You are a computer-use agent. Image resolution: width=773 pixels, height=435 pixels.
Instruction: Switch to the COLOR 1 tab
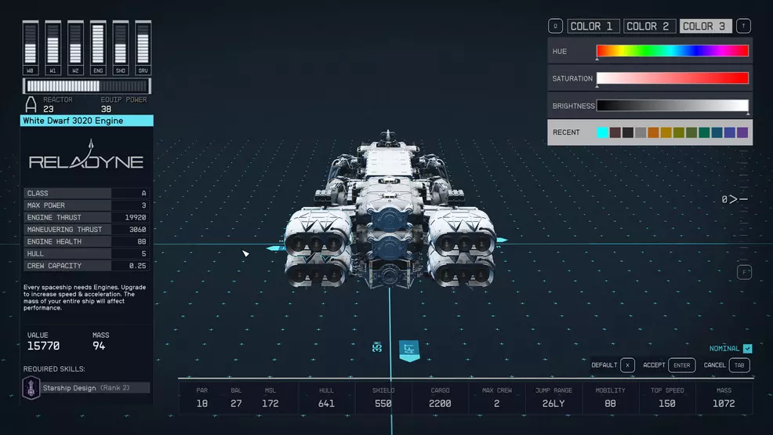tap(593, 26)
